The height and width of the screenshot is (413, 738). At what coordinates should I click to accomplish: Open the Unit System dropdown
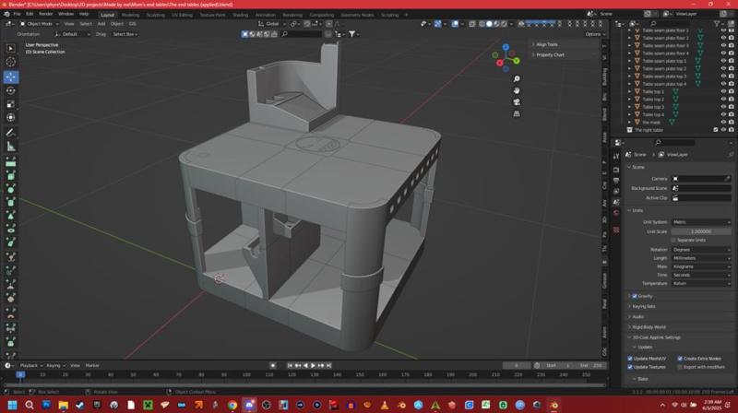[x=701, y=222]
